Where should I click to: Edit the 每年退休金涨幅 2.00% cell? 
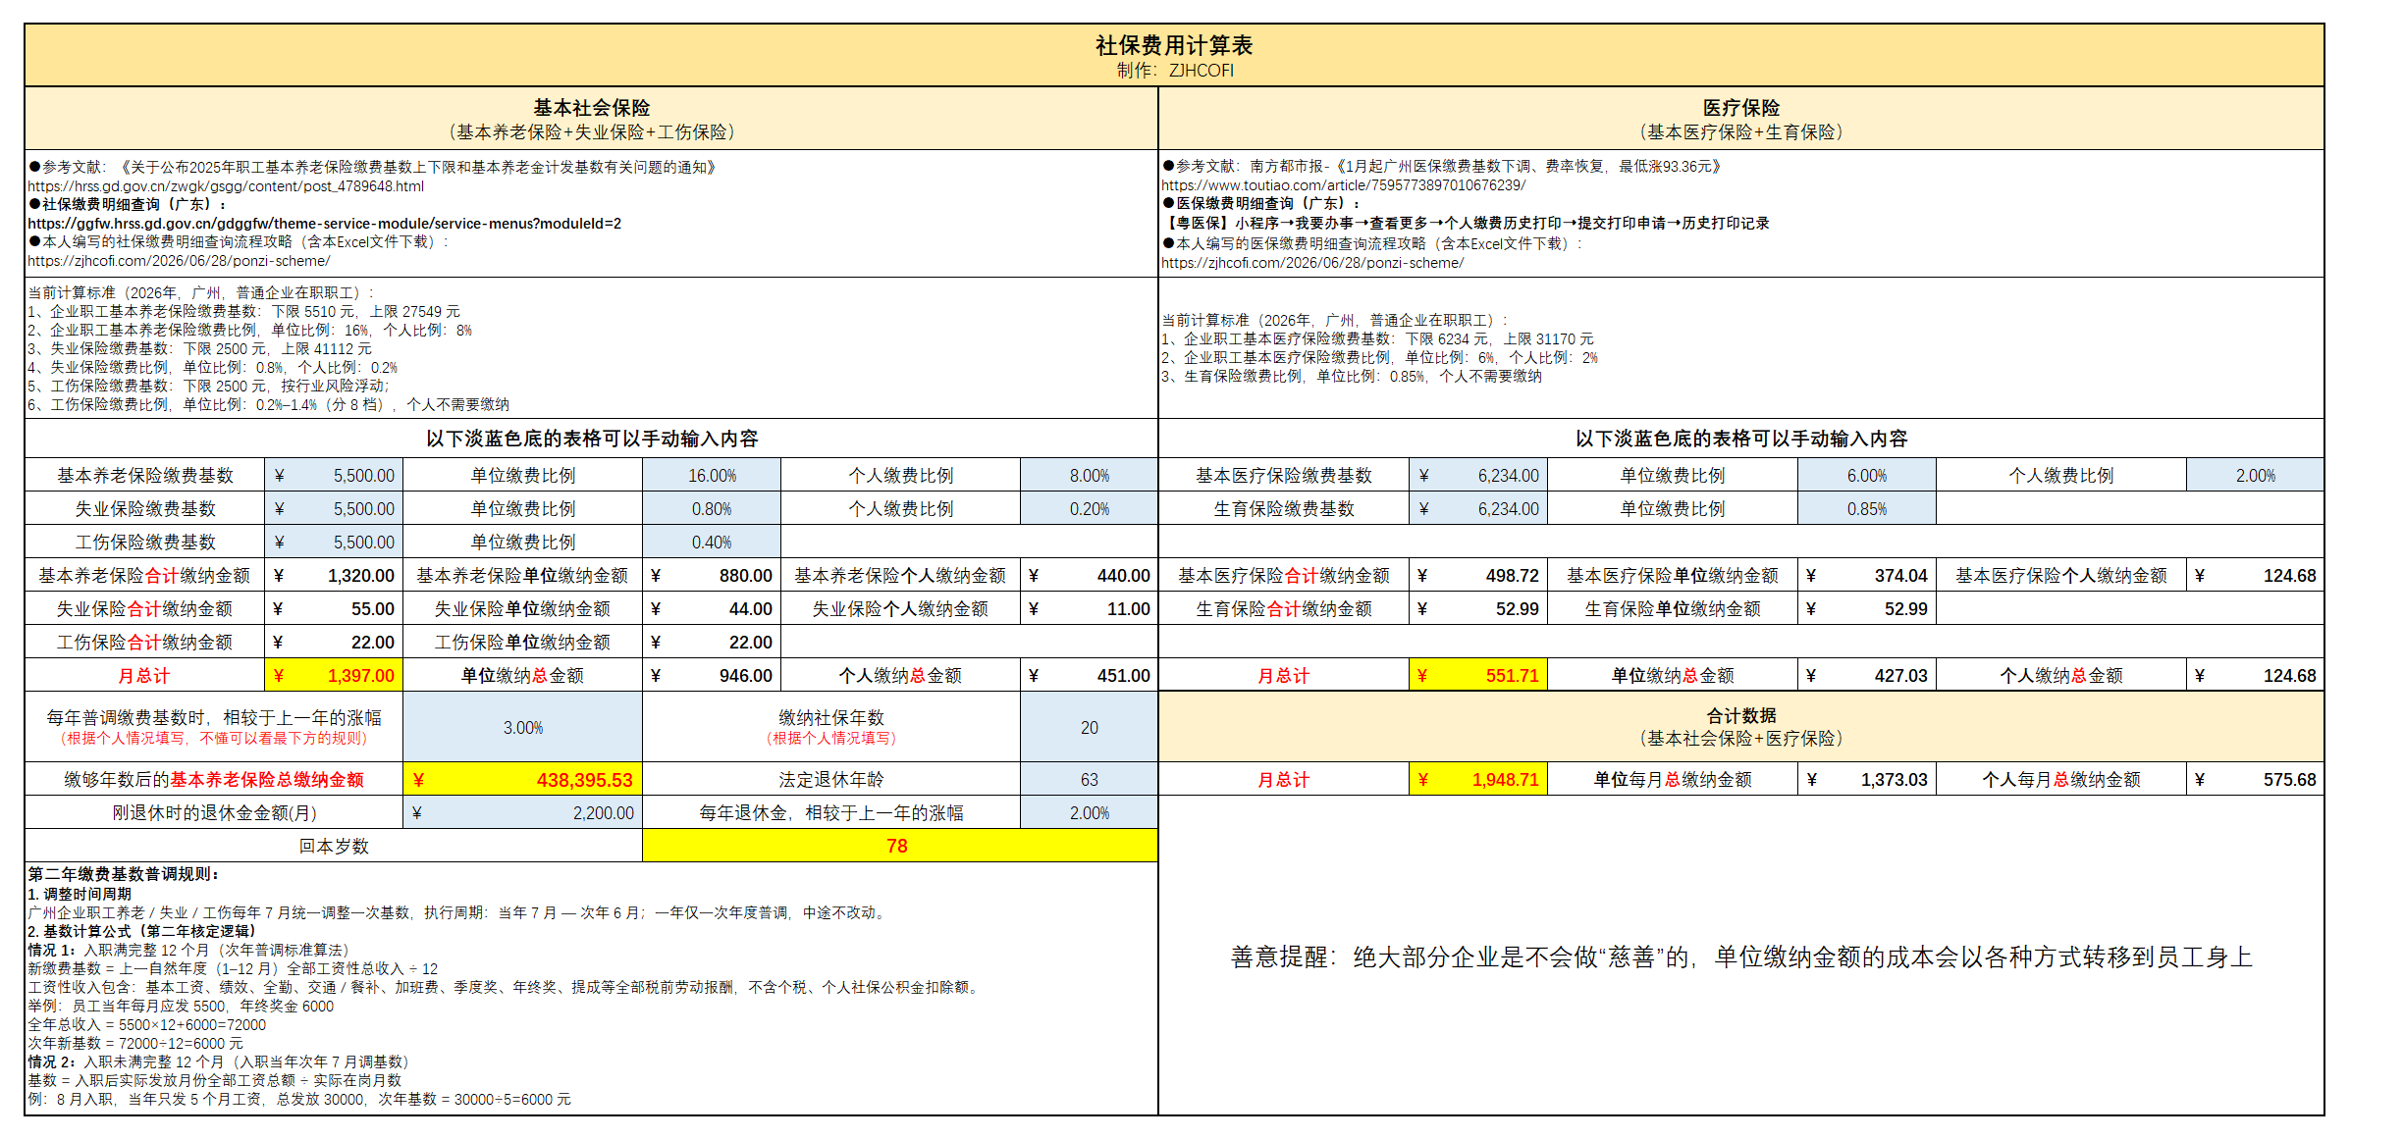coord(1090,813)
